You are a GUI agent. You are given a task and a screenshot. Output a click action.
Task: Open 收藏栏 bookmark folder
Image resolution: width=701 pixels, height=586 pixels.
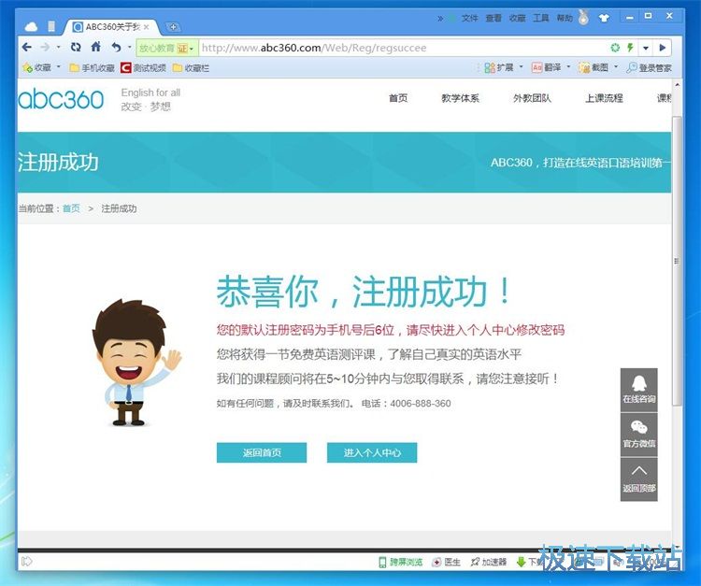pos(191,67)
